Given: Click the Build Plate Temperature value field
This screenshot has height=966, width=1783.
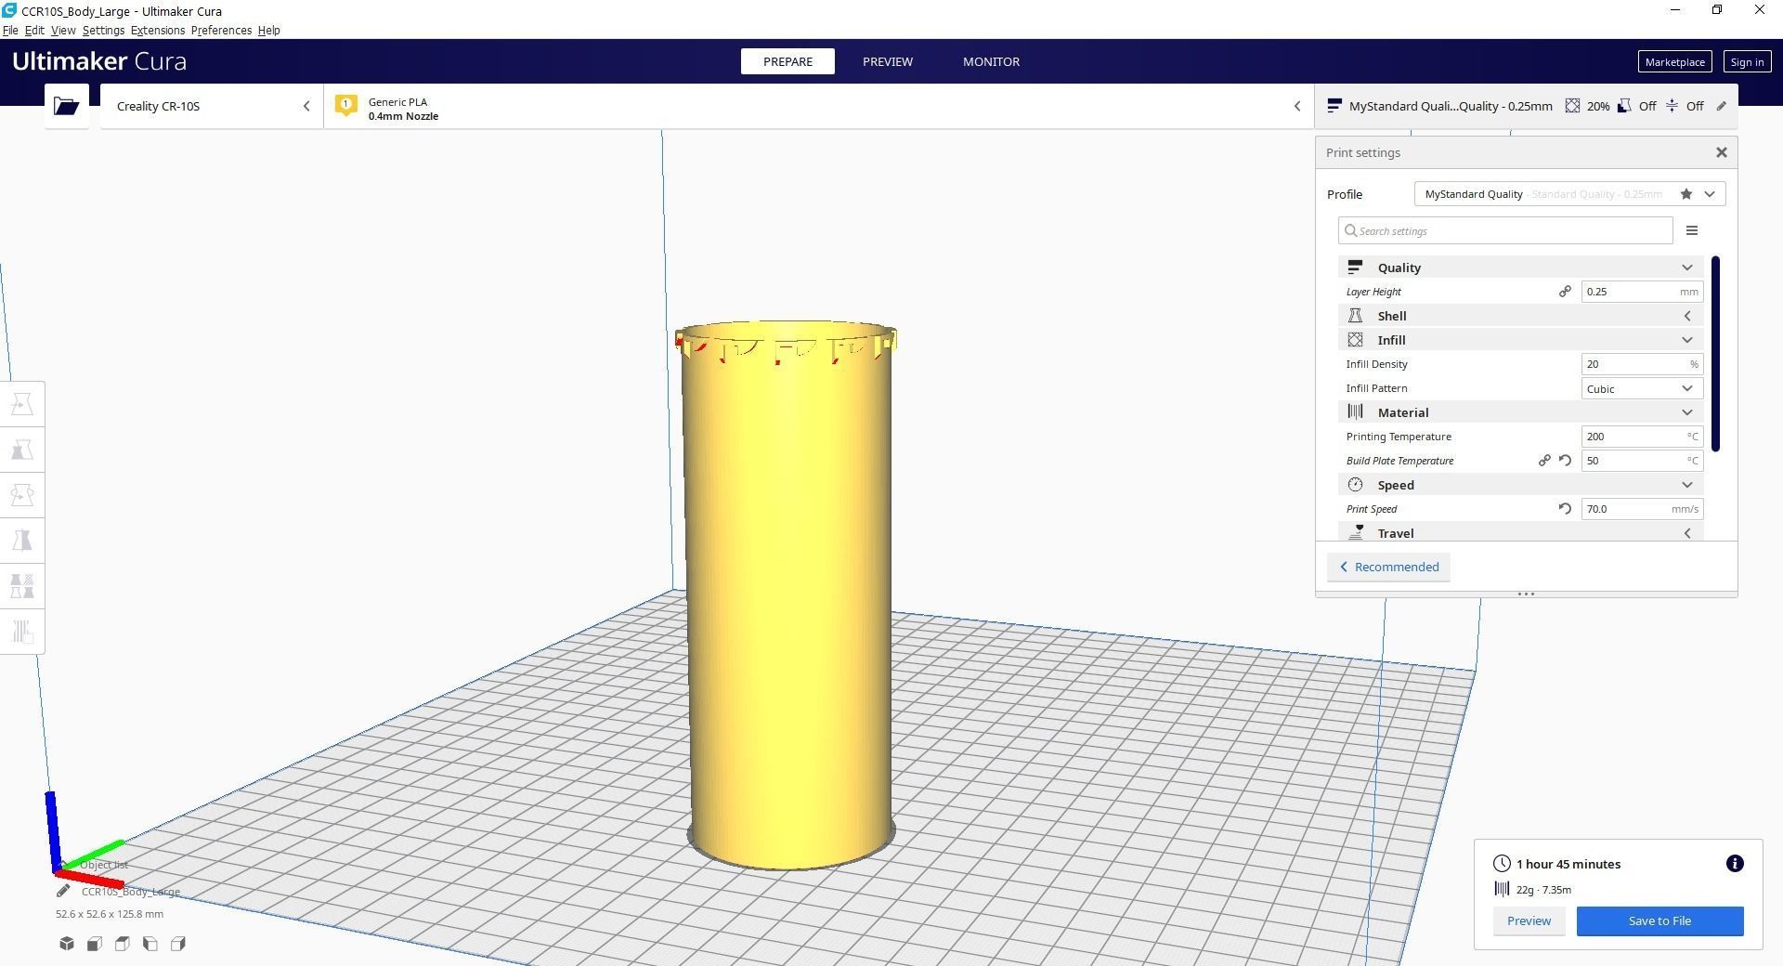Looking at the screenshot, I should click(x=1642, y=461).
